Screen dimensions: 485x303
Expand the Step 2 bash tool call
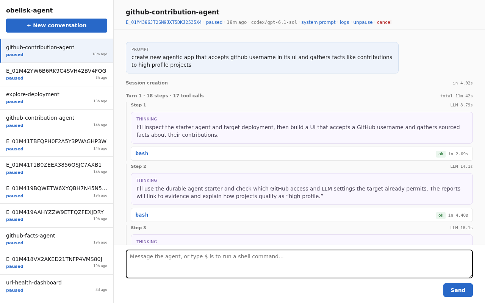tap(302, 215)
